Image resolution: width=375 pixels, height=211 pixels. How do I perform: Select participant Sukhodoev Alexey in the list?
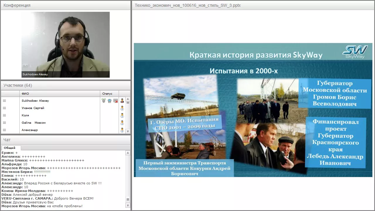(x=60, y=101)
